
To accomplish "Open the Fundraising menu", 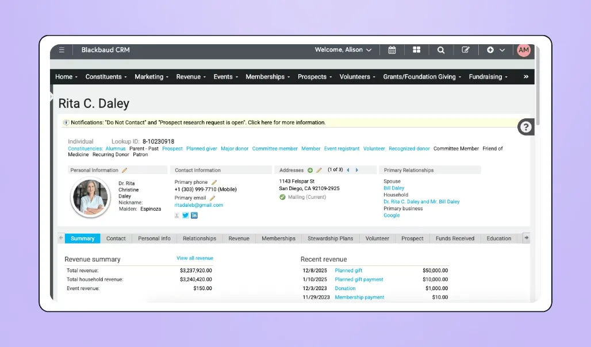I will [x=488, y=76].
